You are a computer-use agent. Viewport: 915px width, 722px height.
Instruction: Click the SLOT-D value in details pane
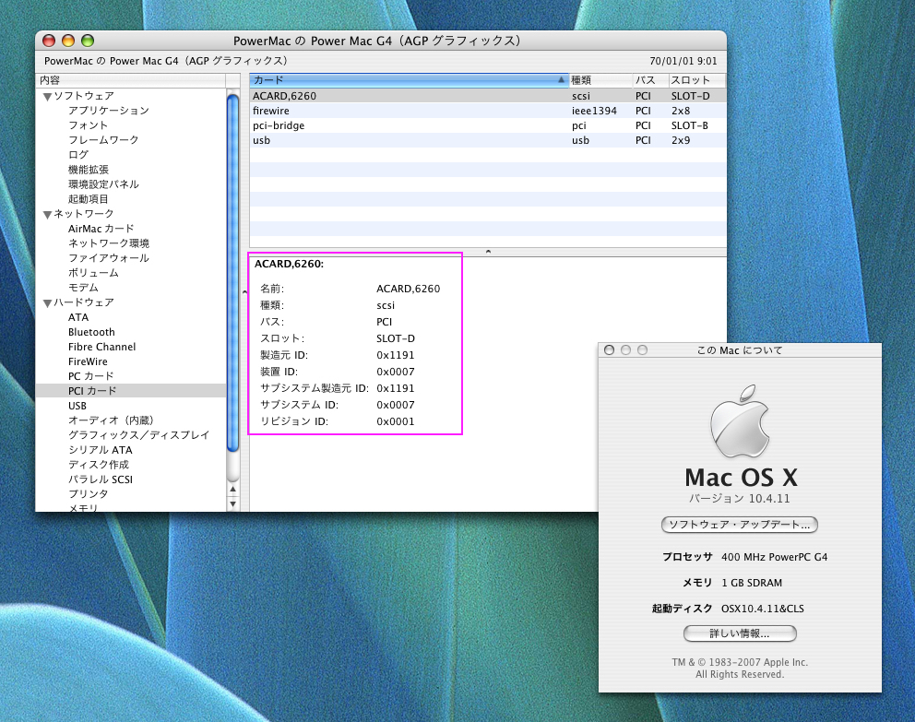point(396,338)
